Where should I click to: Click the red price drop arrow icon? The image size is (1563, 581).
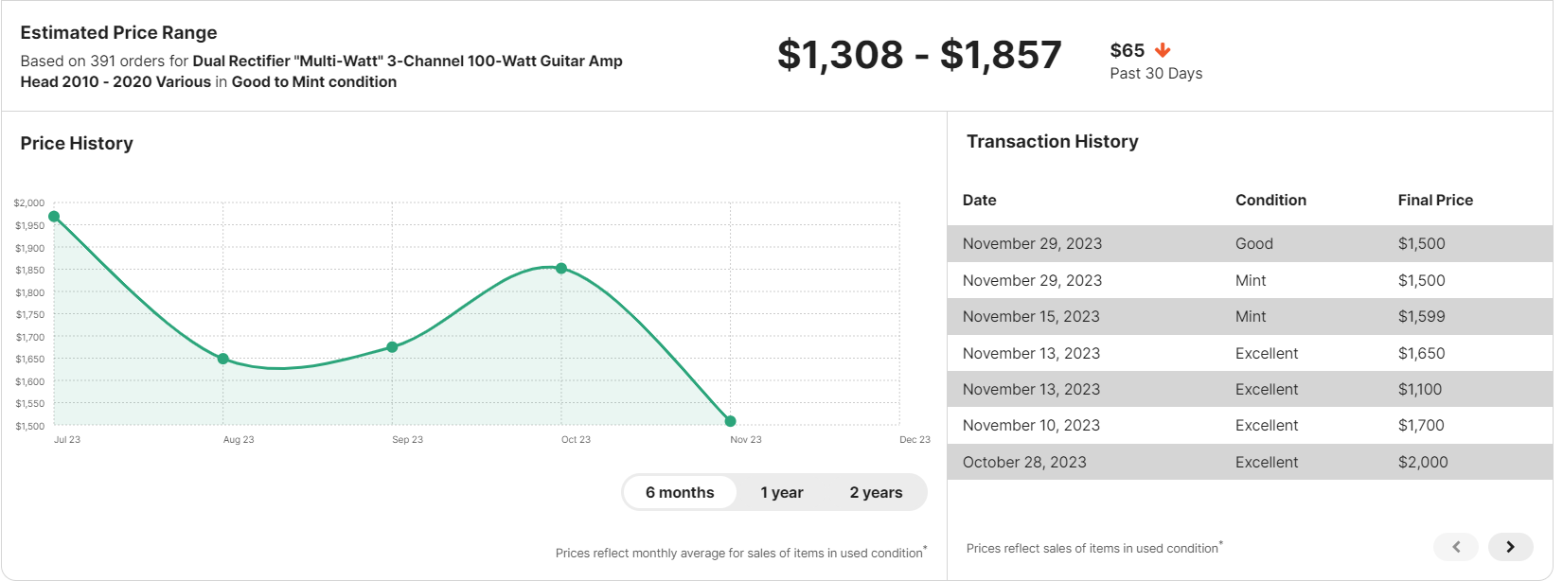[1163, 50]
